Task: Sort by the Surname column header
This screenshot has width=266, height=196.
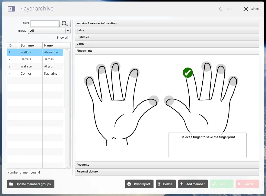Action: click(31, 45)
